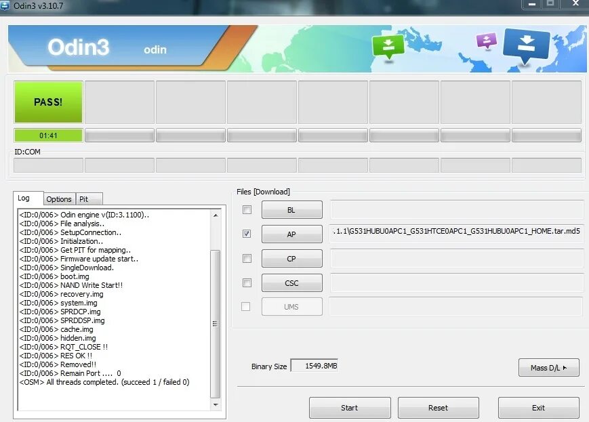Select the 'Remain Port .... 0' log line

click(70, 373)
